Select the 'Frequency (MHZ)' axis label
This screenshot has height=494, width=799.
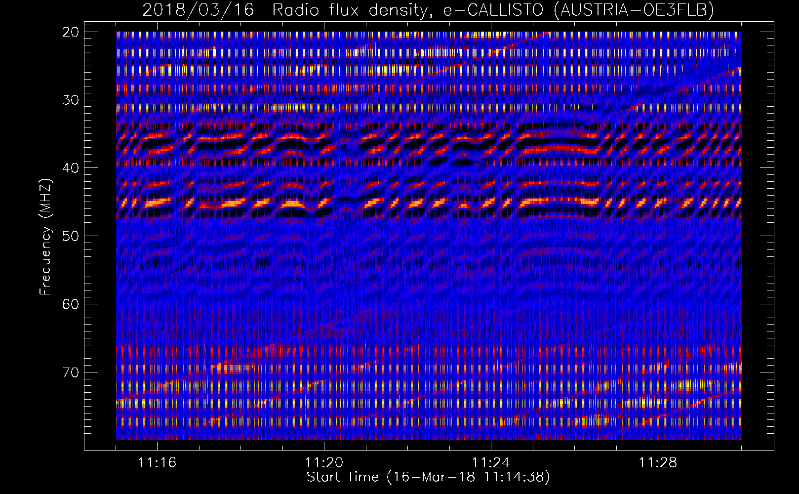click(45, 237)
